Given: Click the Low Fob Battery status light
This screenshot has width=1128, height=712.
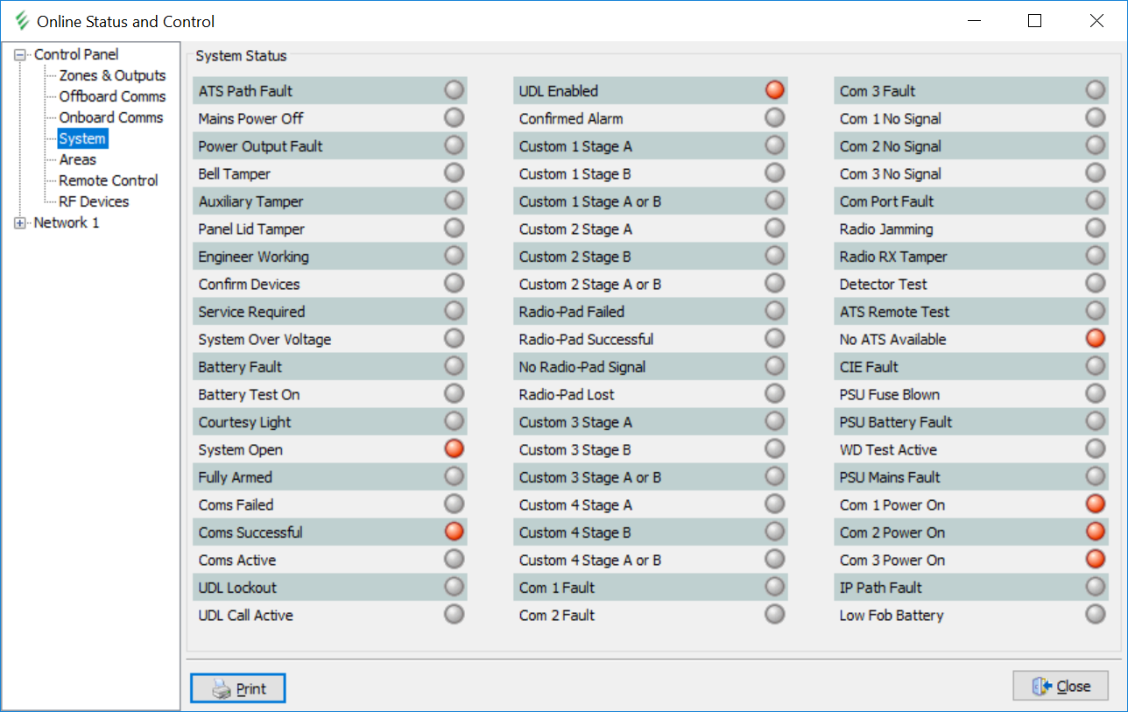Looking at the screenshot, I should click(x=1095, y=615).
